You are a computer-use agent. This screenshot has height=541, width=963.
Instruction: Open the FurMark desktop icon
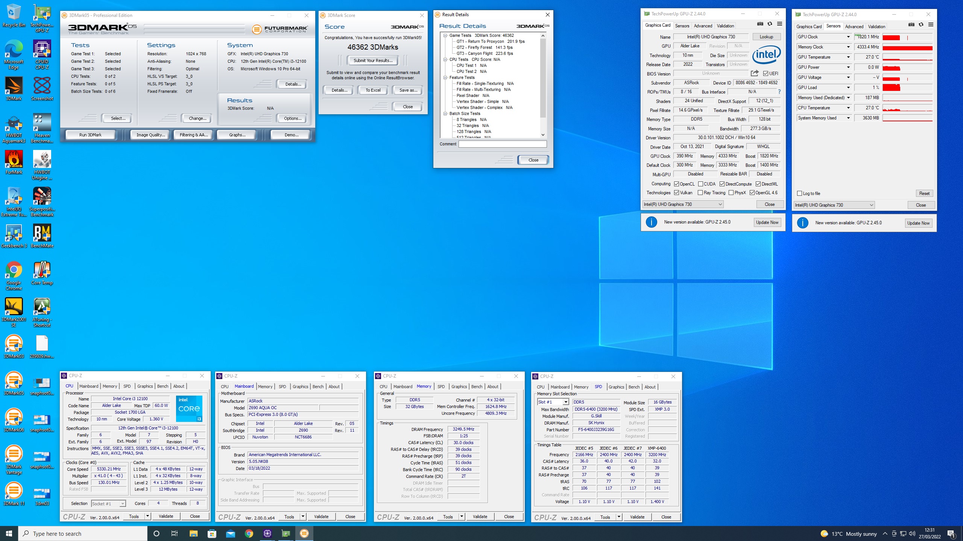point(14,162)
